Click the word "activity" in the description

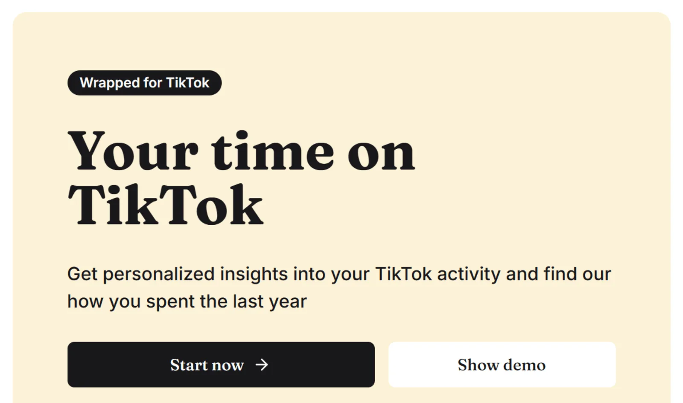pos(468,274)
